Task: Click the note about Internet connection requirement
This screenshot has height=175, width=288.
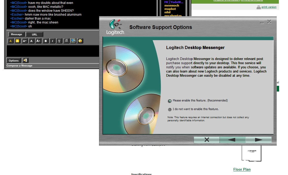Action: (x=208, y=119)
